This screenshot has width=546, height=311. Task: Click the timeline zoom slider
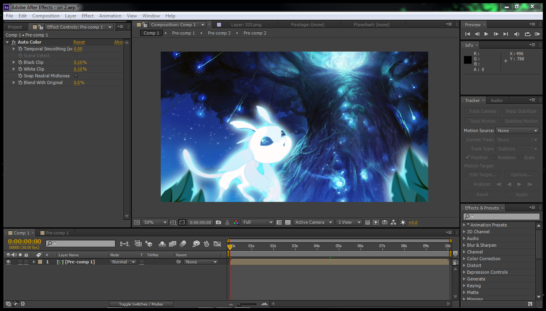tap(247, 304)
